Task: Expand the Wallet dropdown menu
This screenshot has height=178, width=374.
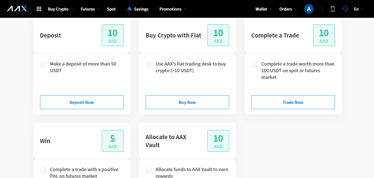Action: click(263, 9)
